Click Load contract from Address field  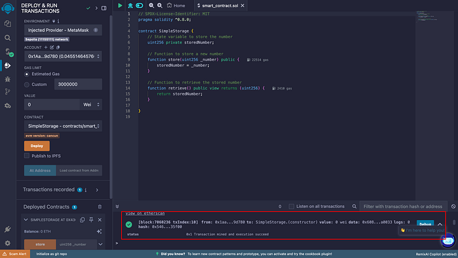(79, 170)
